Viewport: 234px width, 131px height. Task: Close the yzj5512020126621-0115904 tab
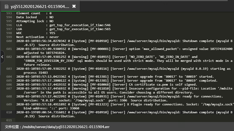pos(74,6)
